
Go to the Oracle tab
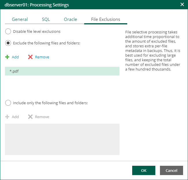point(70,19)
